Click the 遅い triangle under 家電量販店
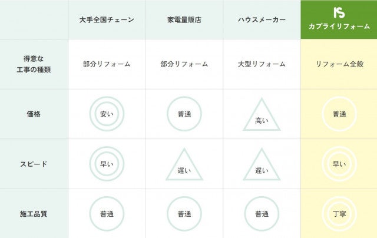This screenshot has width=377, height=238. pyautogui.click(x=184, y=166)
